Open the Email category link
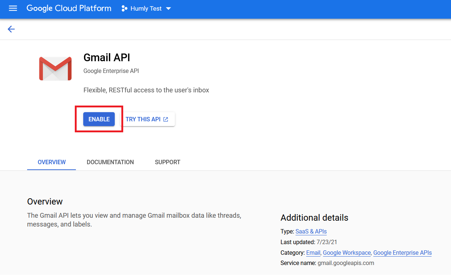Screen dimensions: 451x276 click(313, 253)
